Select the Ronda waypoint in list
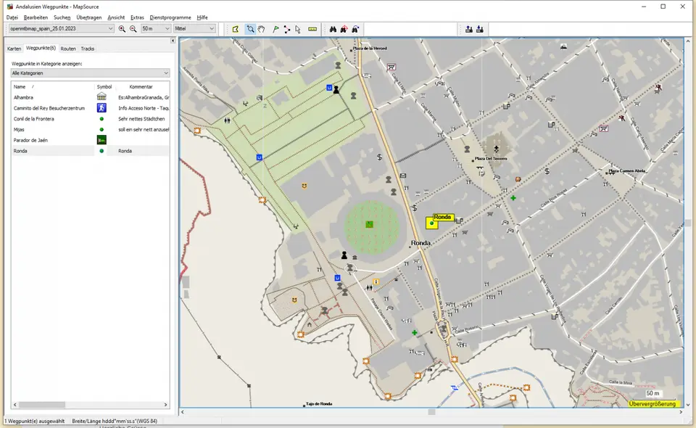This screenshot has width=696, height=428. [91, 151]
